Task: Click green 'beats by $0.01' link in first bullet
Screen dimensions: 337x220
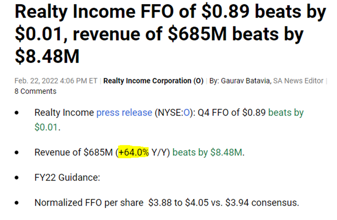Action: pos(286,113)
